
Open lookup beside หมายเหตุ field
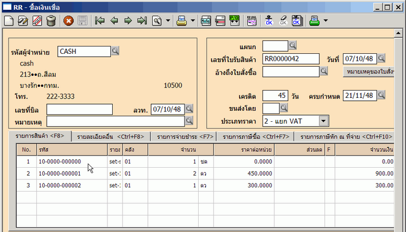pos(190,121)
